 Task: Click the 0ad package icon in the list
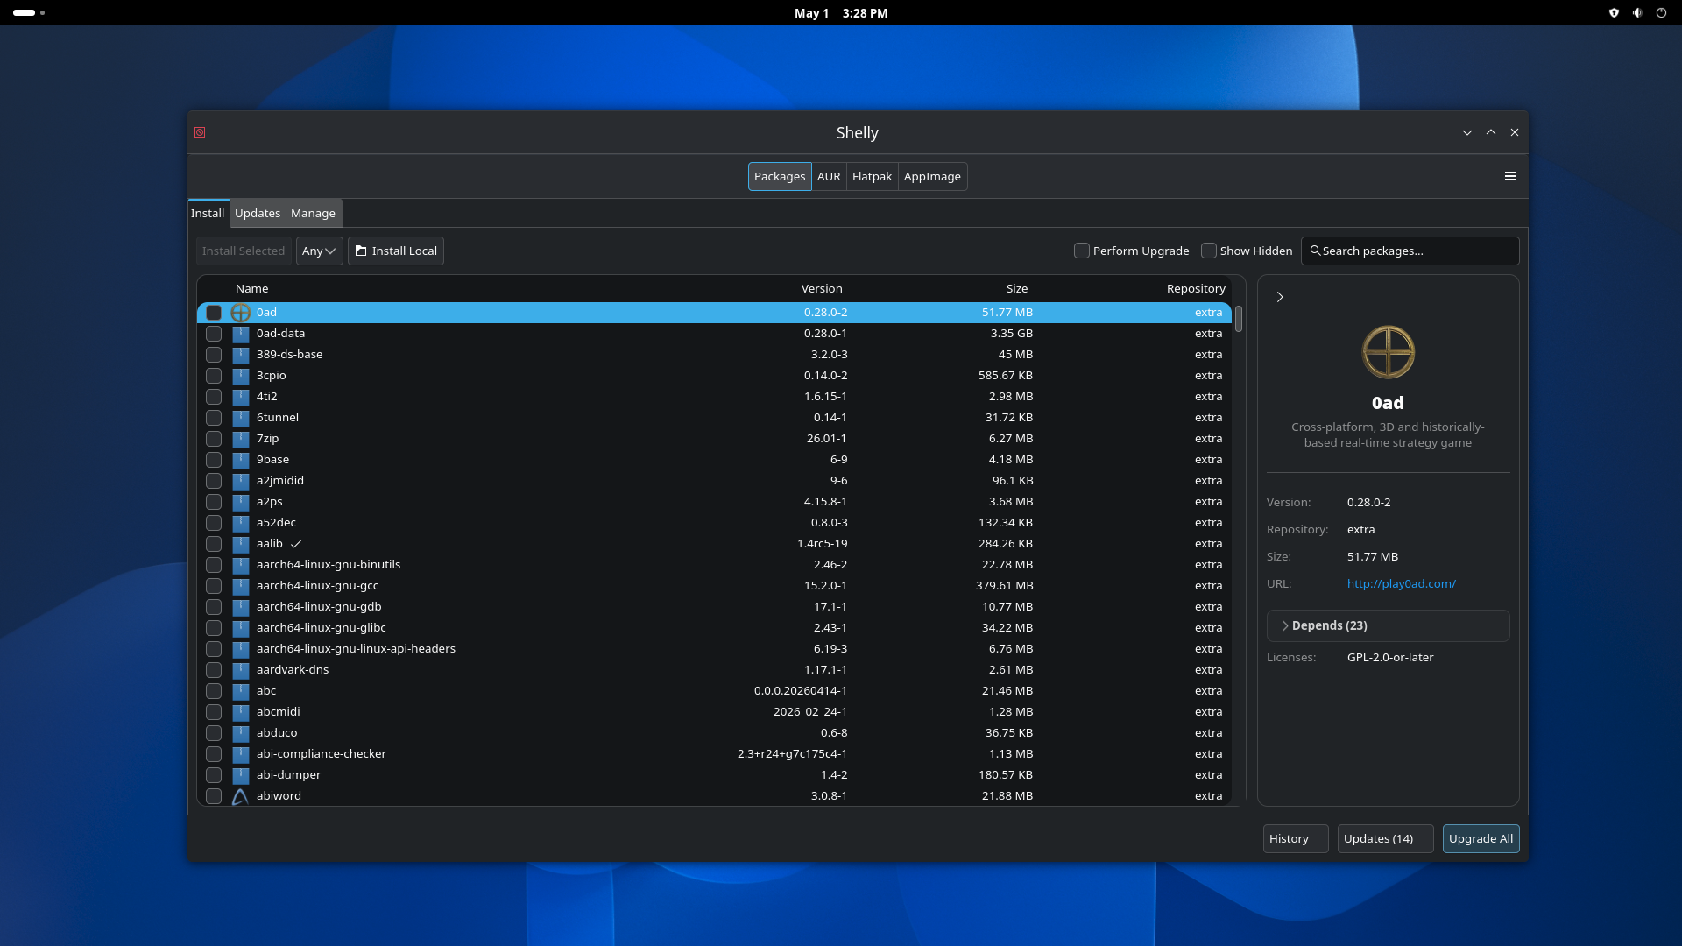coord(241,313)
